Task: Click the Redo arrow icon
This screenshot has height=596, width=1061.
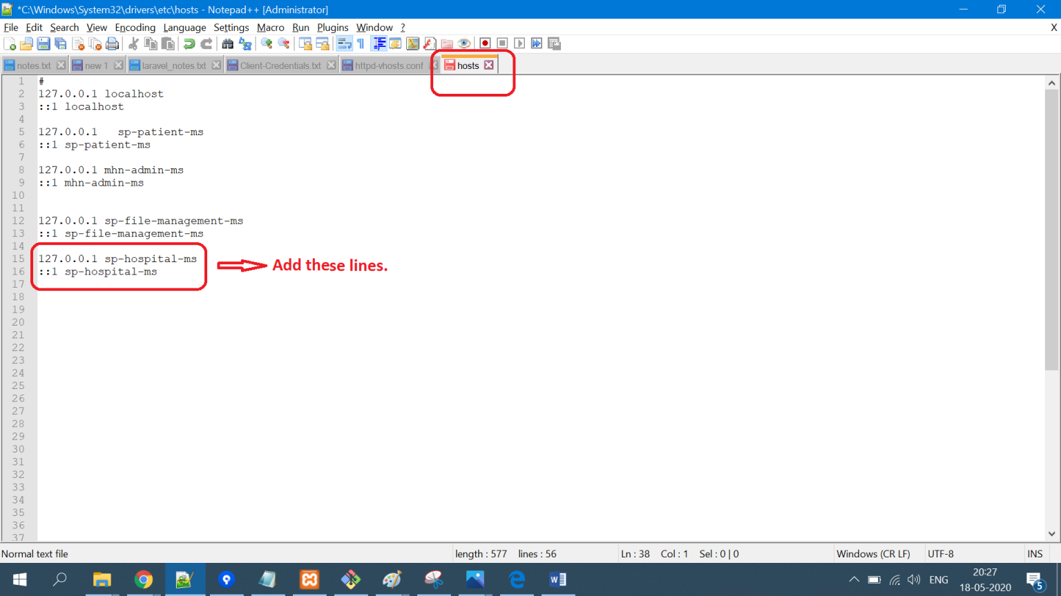Action: (x=207, y=43)
